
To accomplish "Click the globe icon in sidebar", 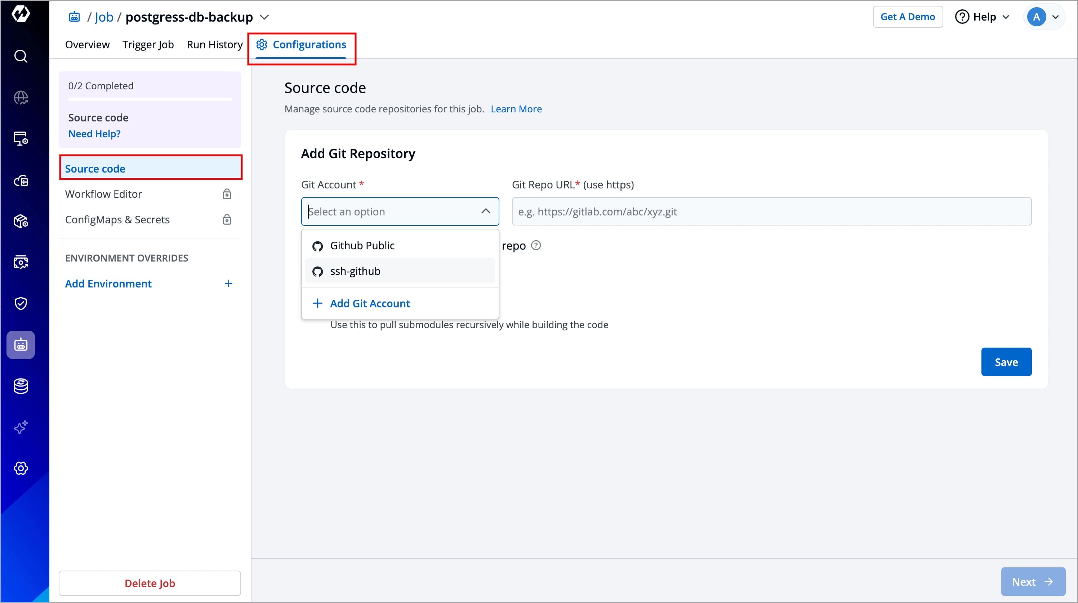I will click(21, 98).
